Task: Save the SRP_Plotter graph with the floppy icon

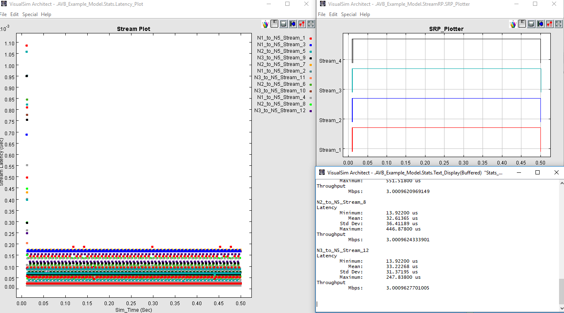Action: [x=522, y=24]
